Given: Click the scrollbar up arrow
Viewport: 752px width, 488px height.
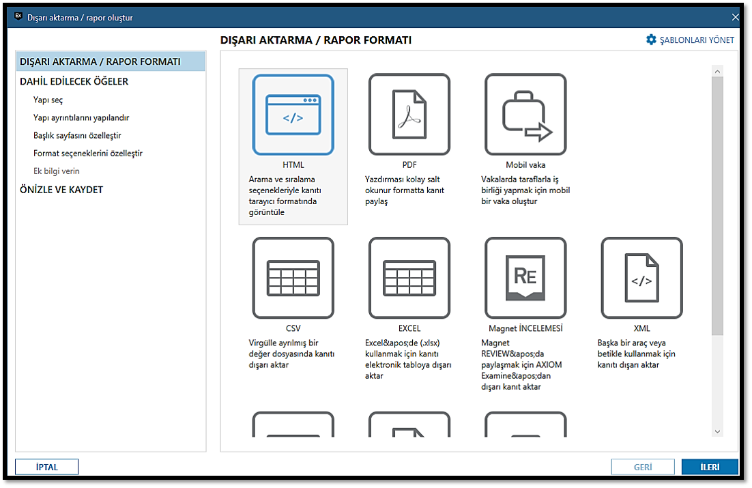Looking at the screenshot, I should tap(717, 70).
